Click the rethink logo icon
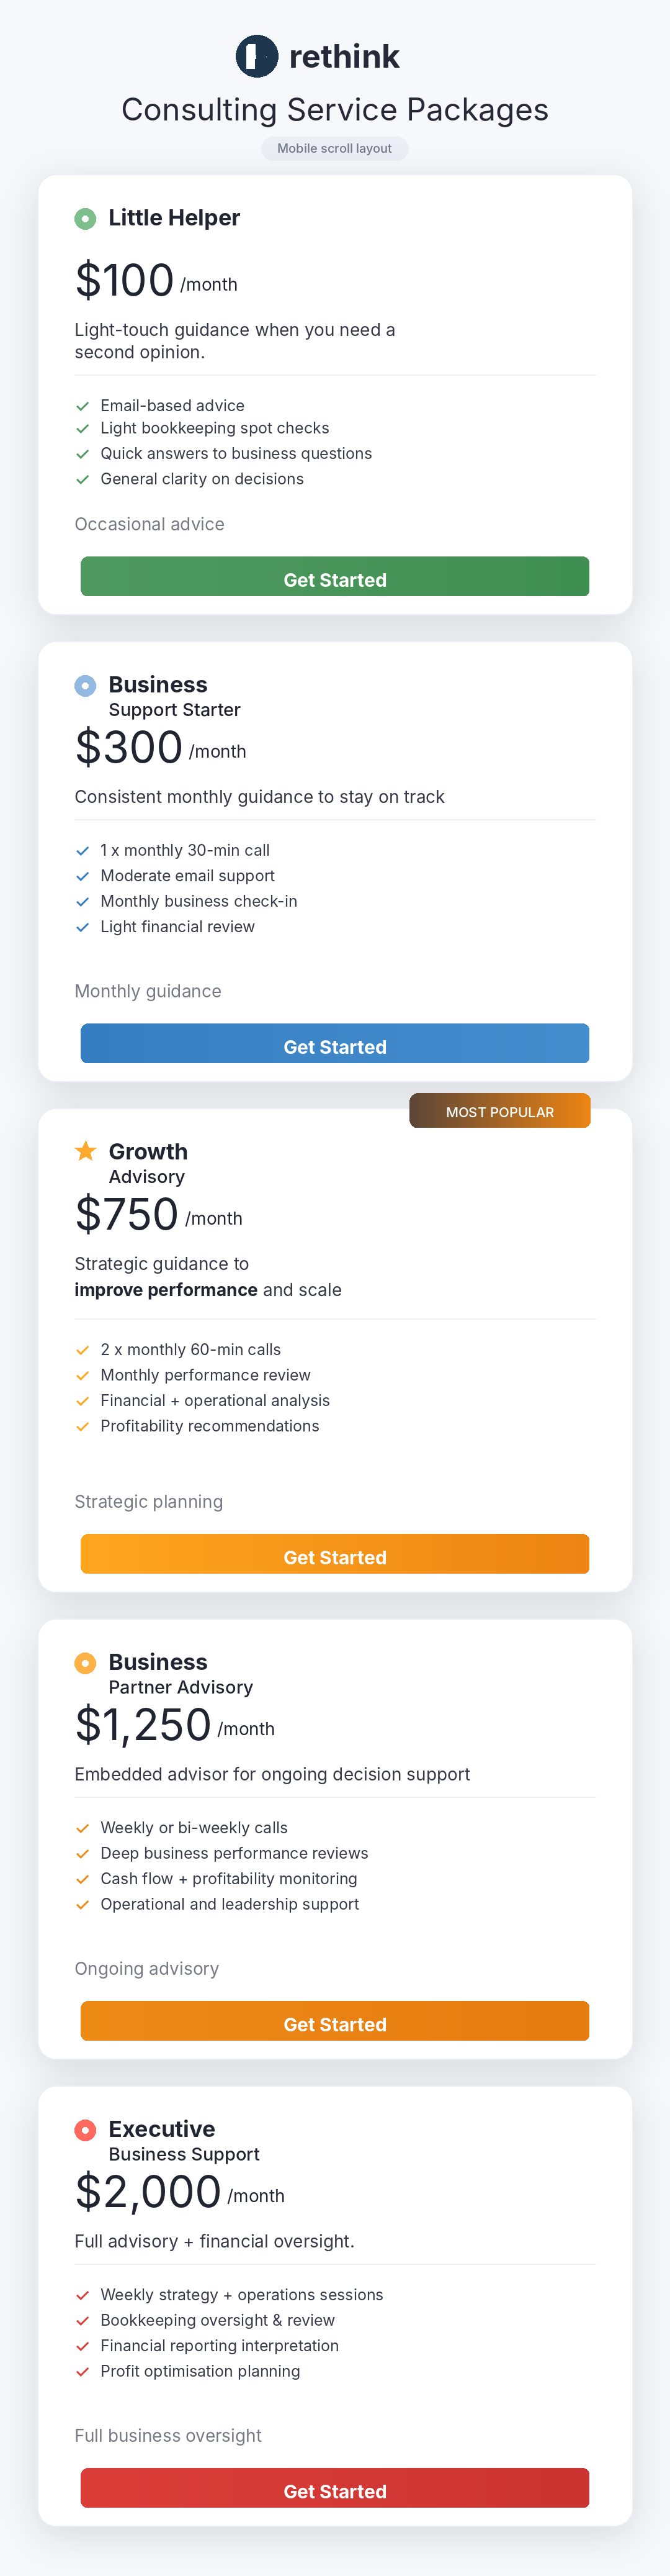The width and height of the screenshot is (670, 2576). [x=257, y=56]
